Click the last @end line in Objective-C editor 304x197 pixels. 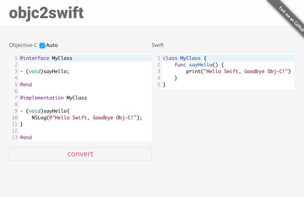pyautogui.click(x=26, y=138)
